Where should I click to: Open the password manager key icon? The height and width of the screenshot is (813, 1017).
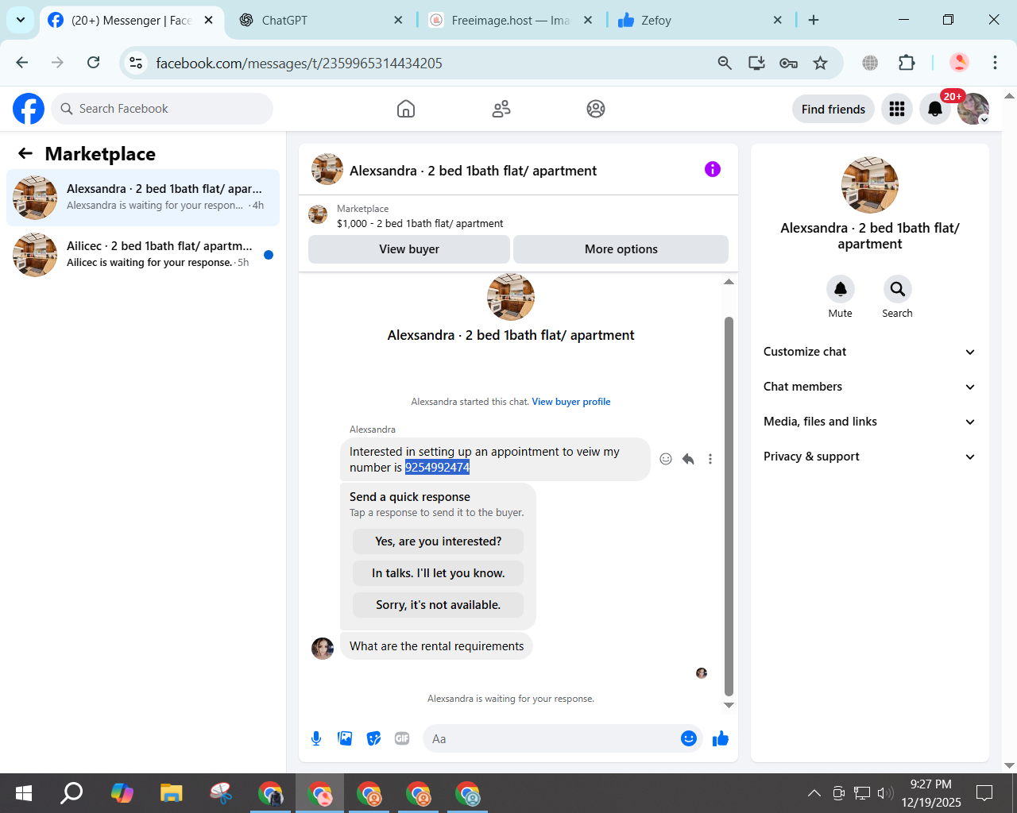click(788, 63)
